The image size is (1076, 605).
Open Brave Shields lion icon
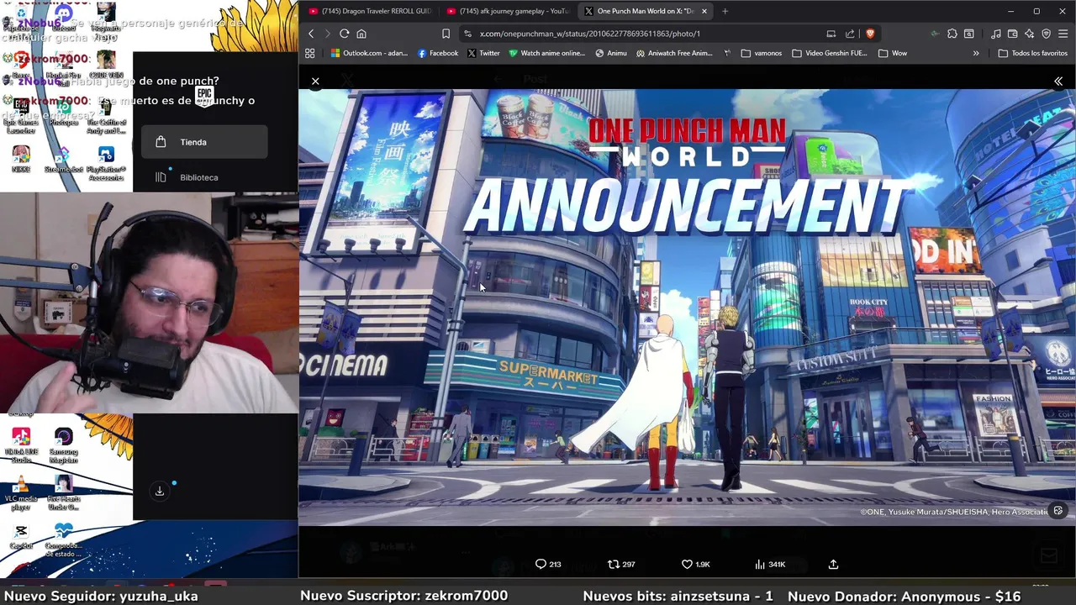click(870, 34)
